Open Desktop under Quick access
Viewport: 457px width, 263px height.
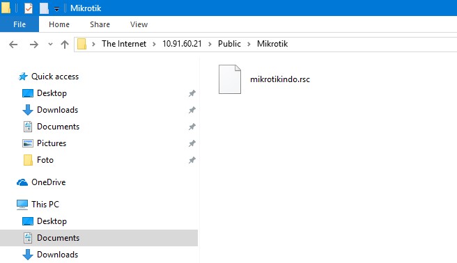[x=52, y=93]
